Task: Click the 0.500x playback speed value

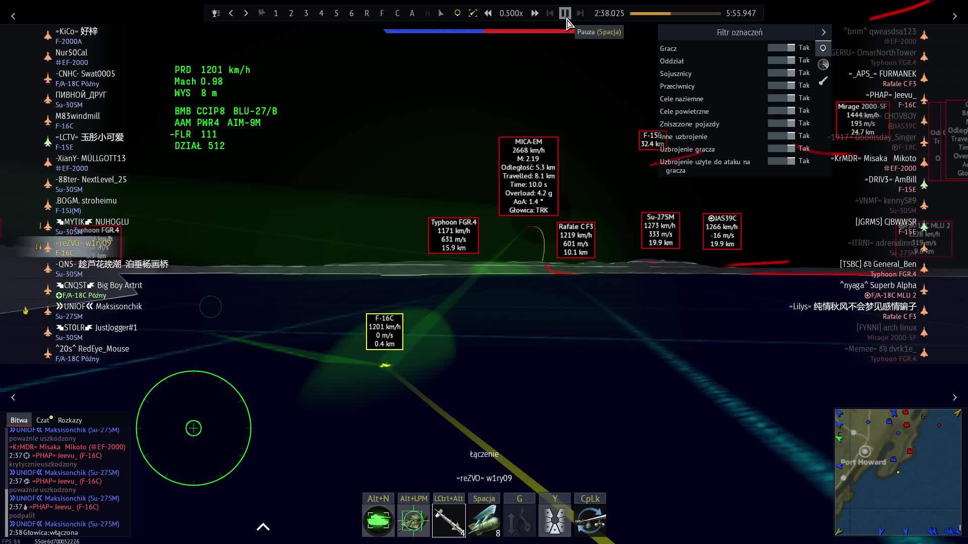Action: [x=511, y=13]
